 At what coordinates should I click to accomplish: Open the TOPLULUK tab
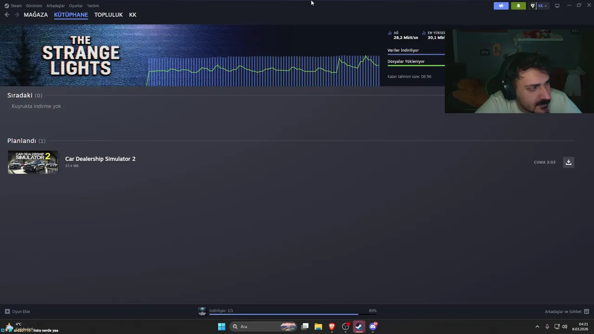tap(109, 14)
